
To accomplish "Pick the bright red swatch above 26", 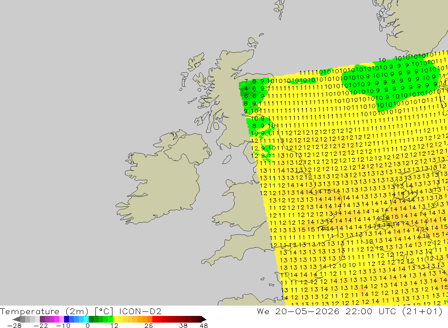I will point(155,319).
